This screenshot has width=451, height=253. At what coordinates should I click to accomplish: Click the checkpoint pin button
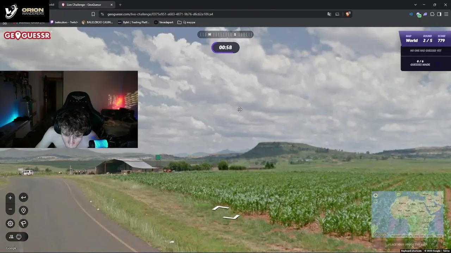[x=23, y=210]
